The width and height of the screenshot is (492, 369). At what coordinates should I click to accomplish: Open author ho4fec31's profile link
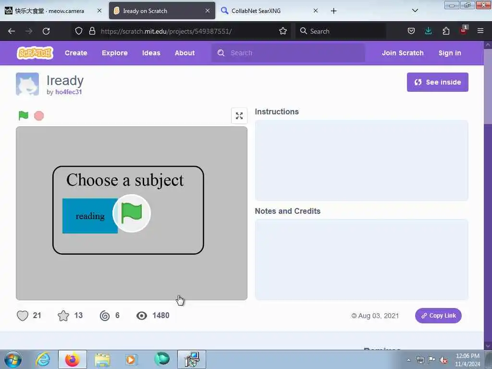click(x=68, y=92)
